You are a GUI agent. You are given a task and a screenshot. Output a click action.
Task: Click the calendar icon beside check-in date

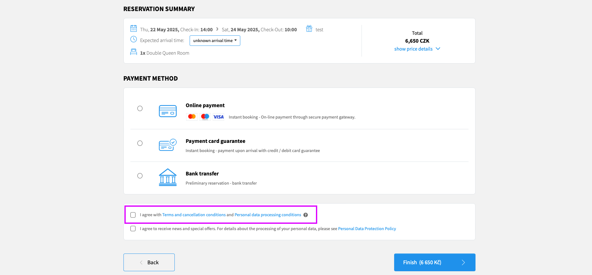pos(134,28)
